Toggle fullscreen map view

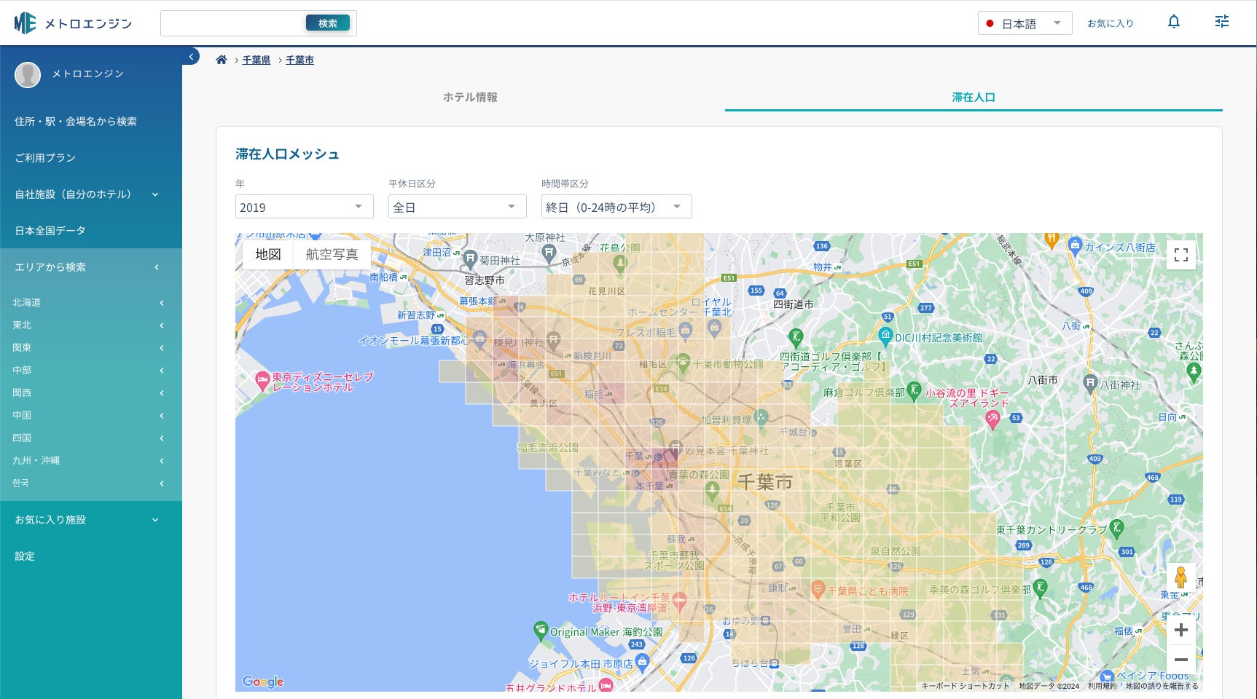pos(1181,255)
